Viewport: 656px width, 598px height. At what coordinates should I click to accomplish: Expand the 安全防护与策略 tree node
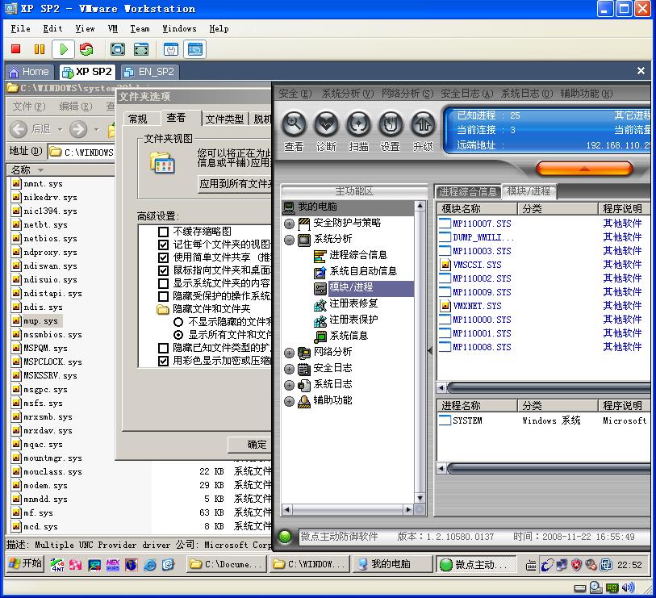click(289, 224)
